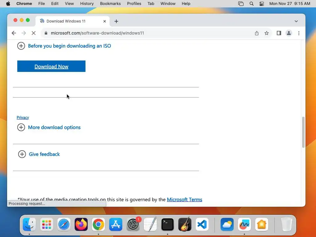Click the Chrome Dock icon
Image resolution: width=316 pixels, height=237 pixels.
(x=98, y=224)
